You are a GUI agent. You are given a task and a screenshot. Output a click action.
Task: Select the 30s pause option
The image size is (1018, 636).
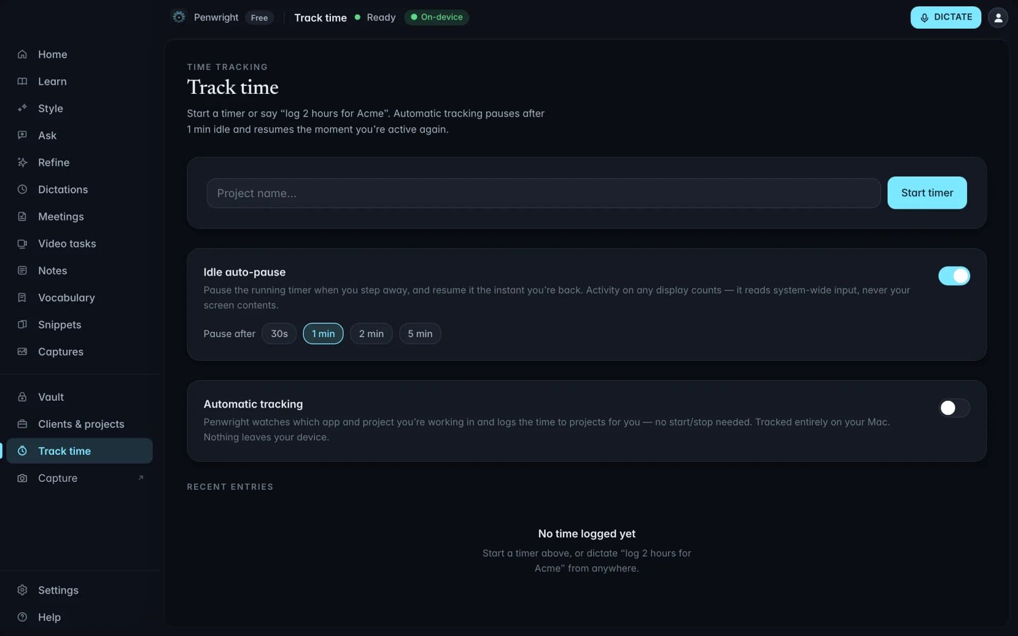tap(279, 333)
